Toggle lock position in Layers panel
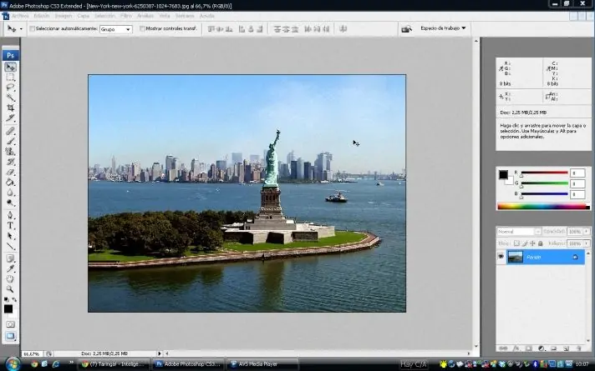The image size is (595, 371). click(532, 243)
